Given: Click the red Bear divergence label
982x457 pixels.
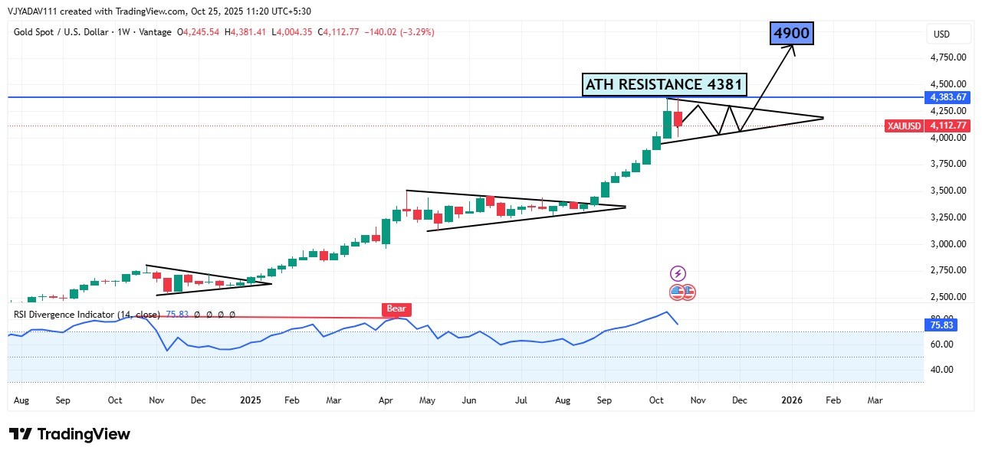Looking at the screenshot, I should (x=396, y=309).
